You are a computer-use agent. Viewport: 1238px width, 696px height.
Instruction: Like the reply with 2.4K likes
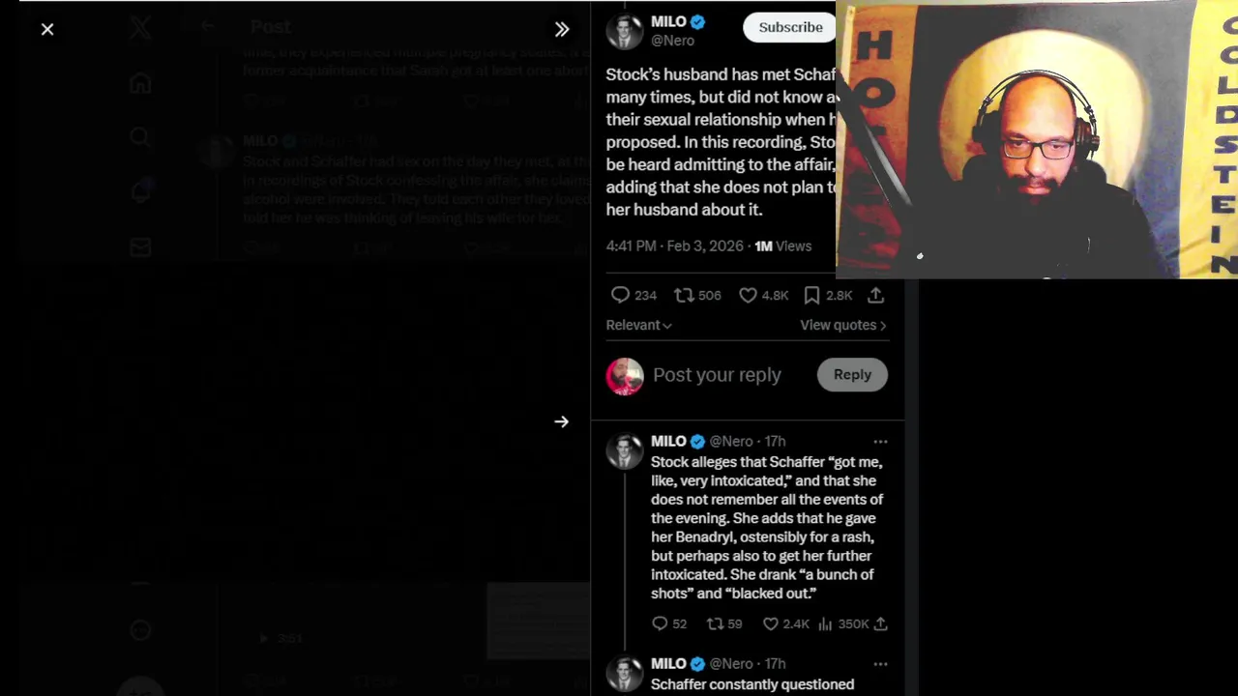tap(785, 624)
